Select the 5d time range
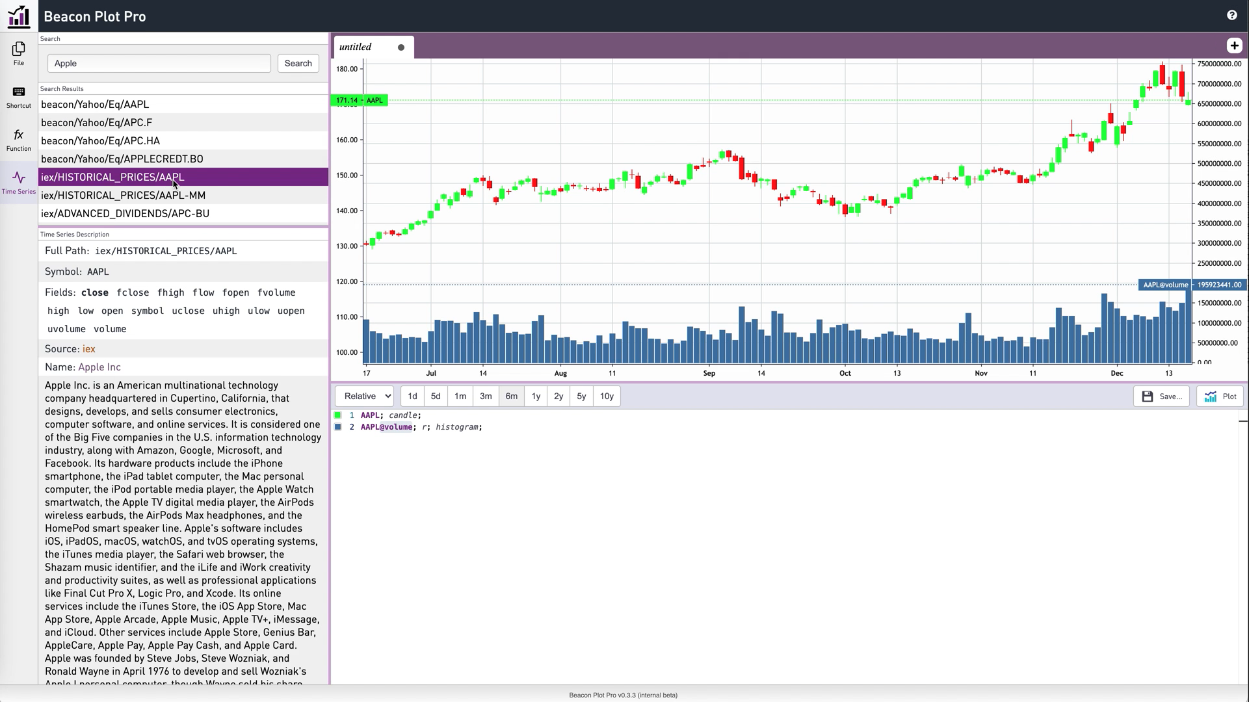 436,396
